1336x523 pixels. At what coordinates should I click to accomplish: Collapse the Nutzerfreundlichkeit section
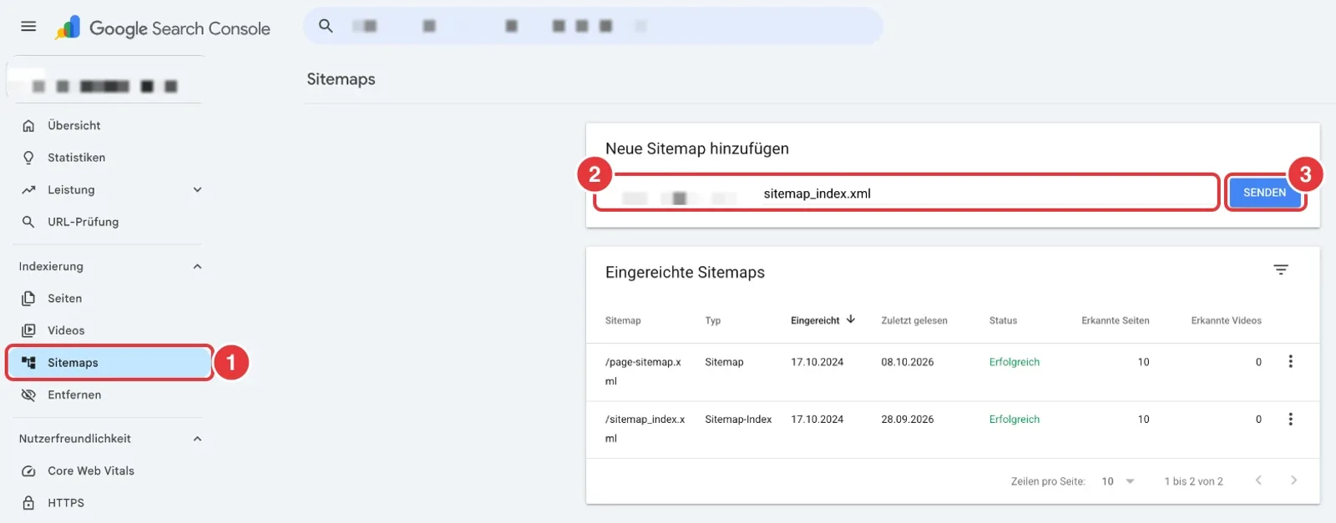197,439
